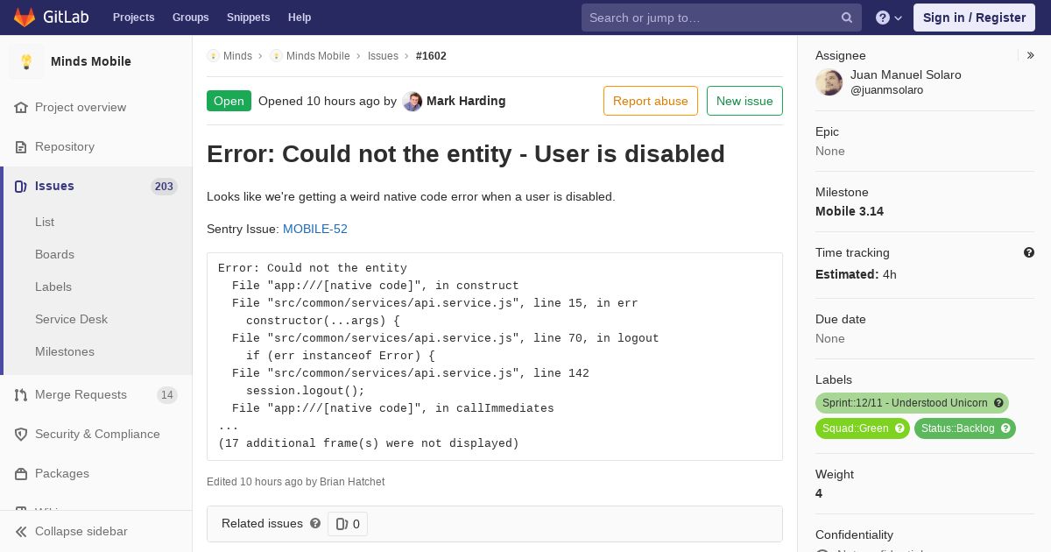Select Boards under Issues sidebar
The height and width of the screenshot is (552, 1051).
coord(54,254)
